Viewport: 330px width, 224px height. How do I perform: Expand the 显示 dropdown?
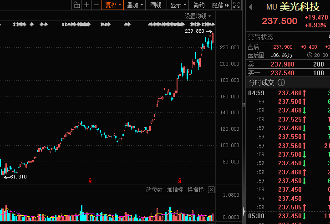pyautogui.click(x=178, y=5)
